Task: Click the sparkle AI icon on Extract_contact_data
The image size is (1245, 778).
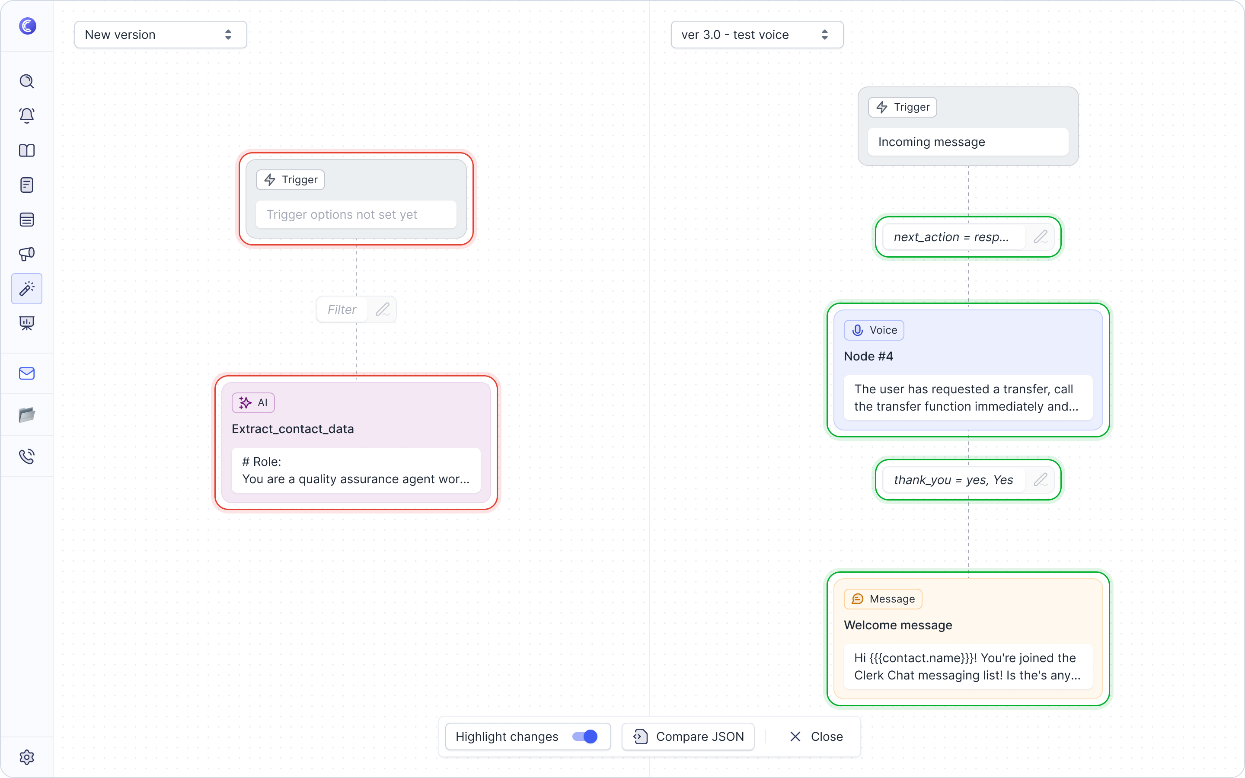Action: (246, 403)
